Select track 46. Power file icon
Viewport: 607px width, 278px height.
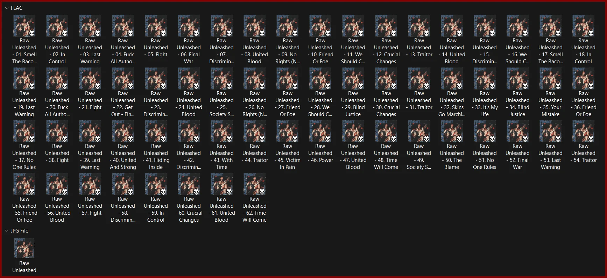tap(320, 131)
